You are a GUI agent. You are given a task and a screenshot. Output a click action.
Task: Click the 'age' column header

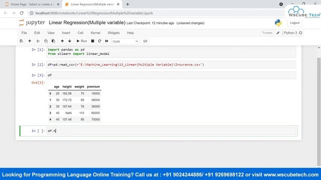click(x=57, y=86)
